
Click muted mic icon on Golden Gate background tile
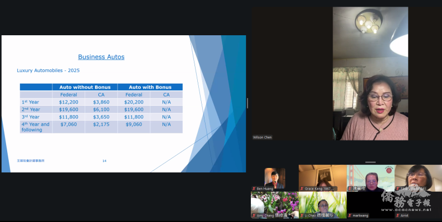[x=350, y=188]
